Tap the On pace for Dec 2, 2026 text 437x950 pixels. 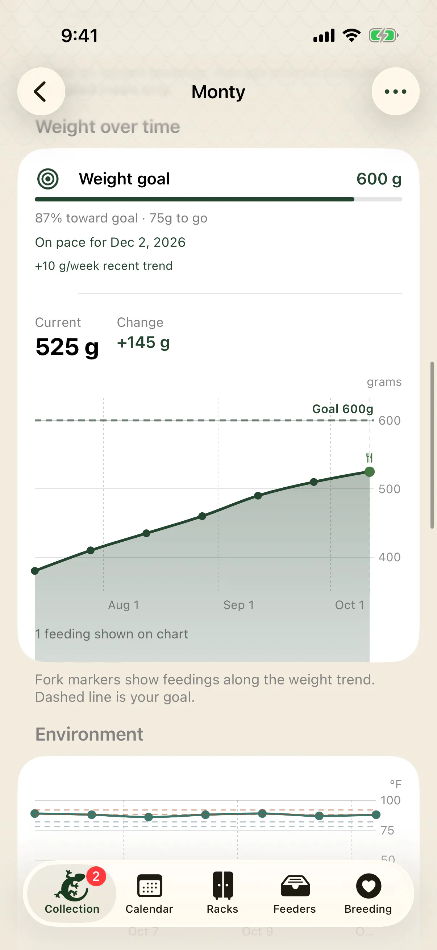point(110,242)
